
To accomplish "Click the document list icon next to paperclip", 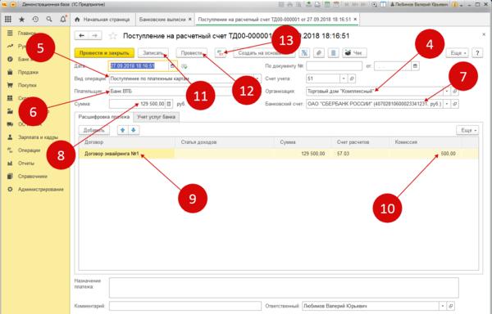I will [x=333, y=53].
